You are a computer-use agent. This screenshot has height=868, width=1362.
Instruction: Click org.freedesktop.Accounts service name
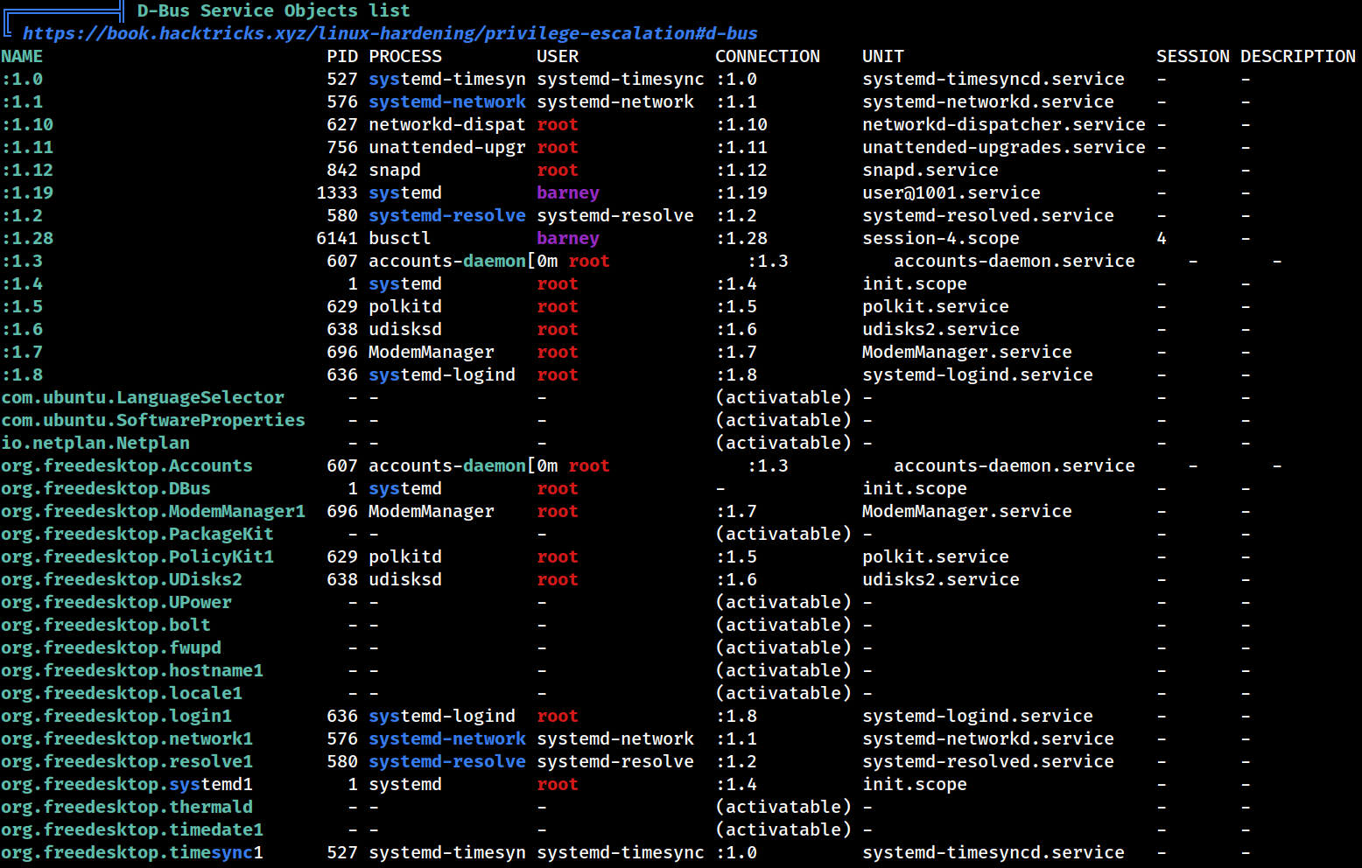(127, 465)
